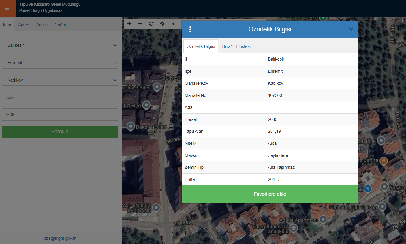The image size is (406, 244).
Task: Click the info tool icon
Action: (x=173, y=23)
